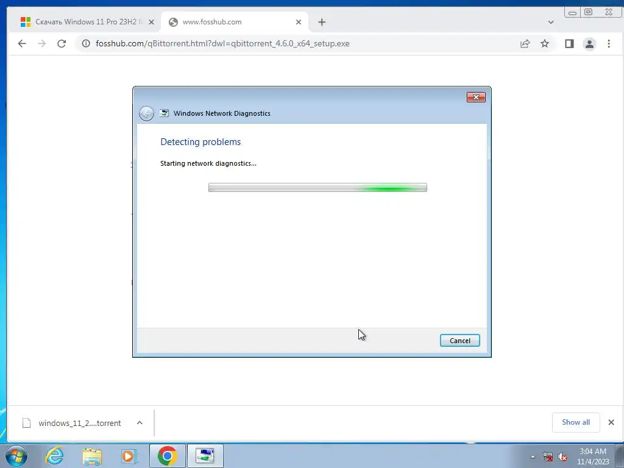Click the network diagnostics progress bar
This screenshot has width=624, height=468.
pos(317,188)
